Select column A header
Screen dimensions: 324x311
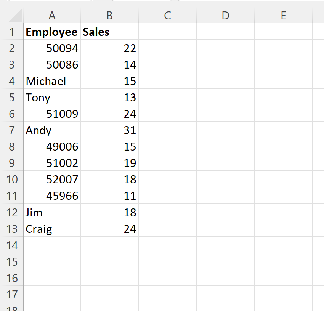tap(52, 16)
